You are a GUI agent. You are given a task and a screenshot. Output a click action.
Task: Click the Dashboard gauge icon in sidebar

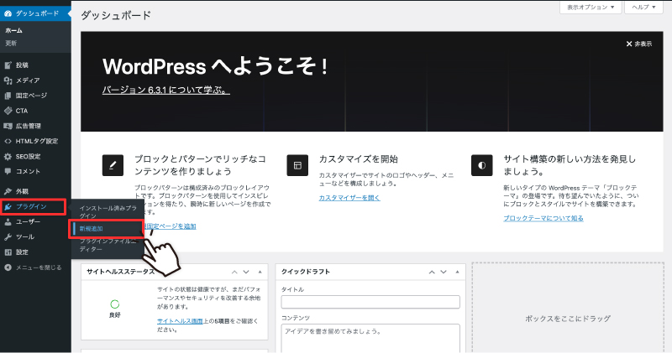click(8, 13)
